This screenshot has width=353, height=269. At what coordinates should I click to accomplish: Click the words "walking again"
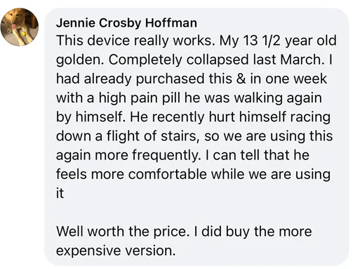(278, 98)
